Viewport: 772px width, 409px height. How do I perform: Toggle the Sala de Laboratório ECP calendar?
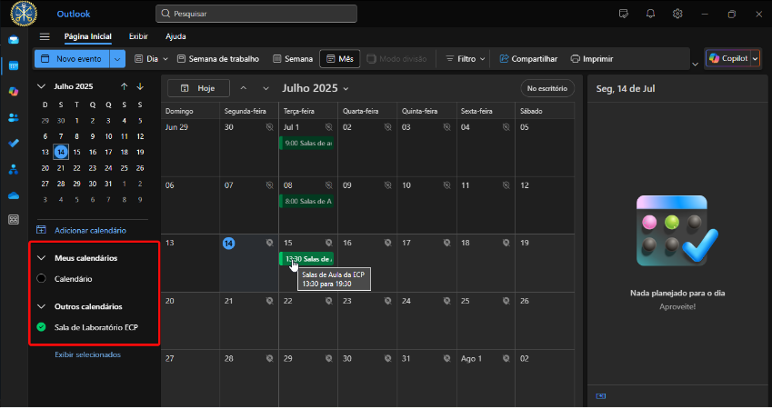point(41,327)
